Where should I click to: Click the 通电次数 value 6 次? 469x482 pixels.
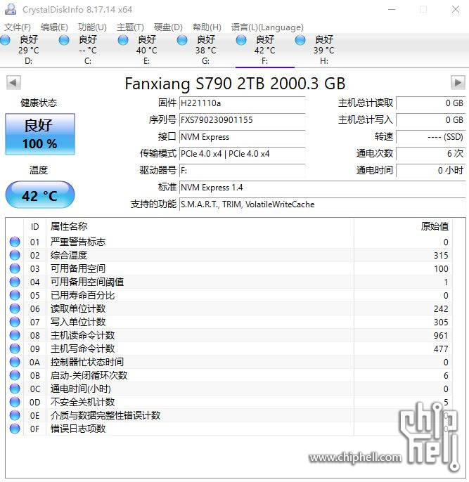(x=431, y=154)
